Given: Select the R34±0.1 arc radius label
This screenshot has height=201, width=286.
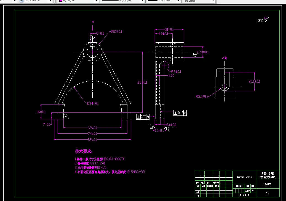Looking at the screenshot, I should pyautogui.click(x=93, y=103).
